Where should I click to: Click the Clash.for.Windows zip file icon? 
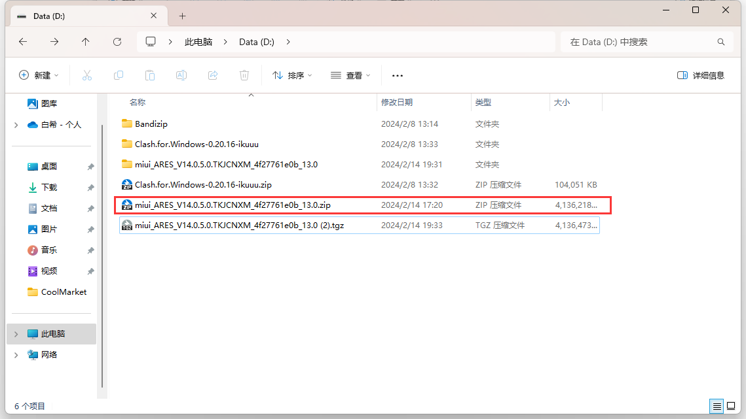point(126,184)
